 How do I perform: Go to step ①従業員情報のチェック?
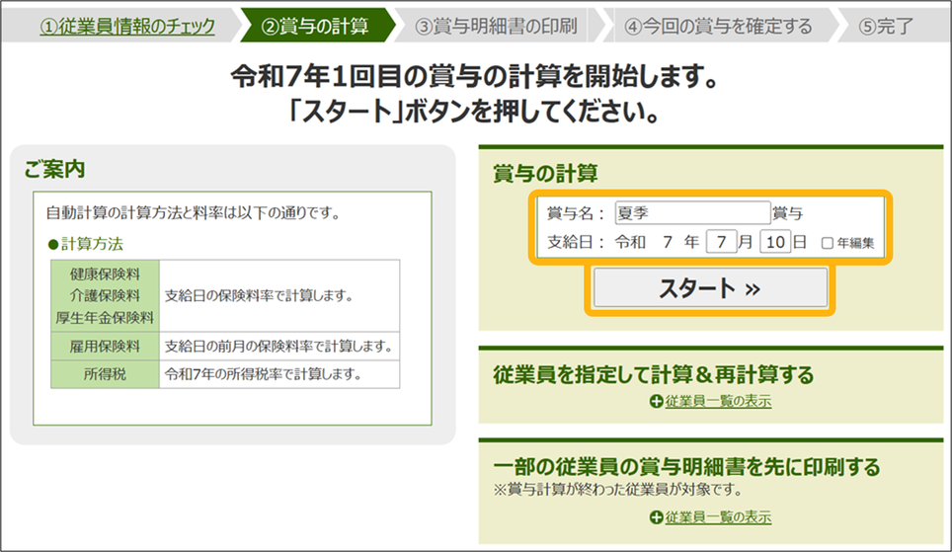126,26
